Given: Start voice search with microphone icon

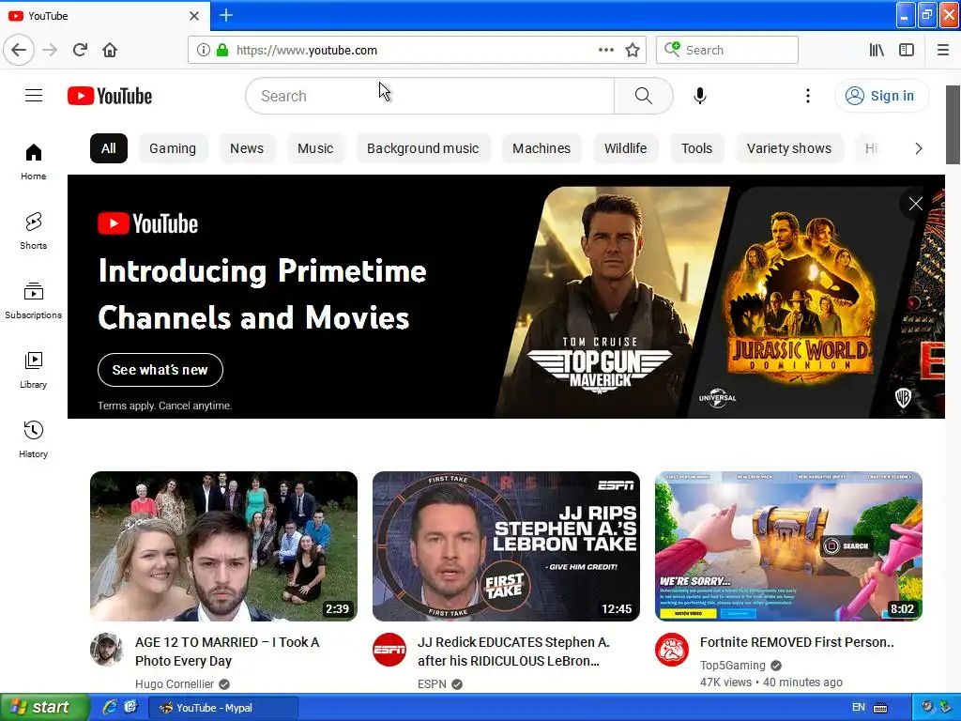Looking at the screenshot, I should coord(700,96).
